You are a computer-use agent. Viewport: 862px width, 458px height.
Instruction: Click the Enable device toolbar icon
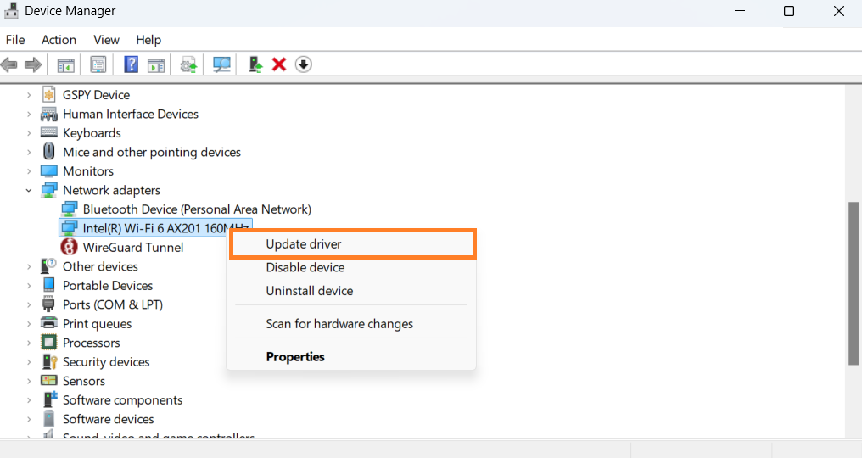point(255,64)
